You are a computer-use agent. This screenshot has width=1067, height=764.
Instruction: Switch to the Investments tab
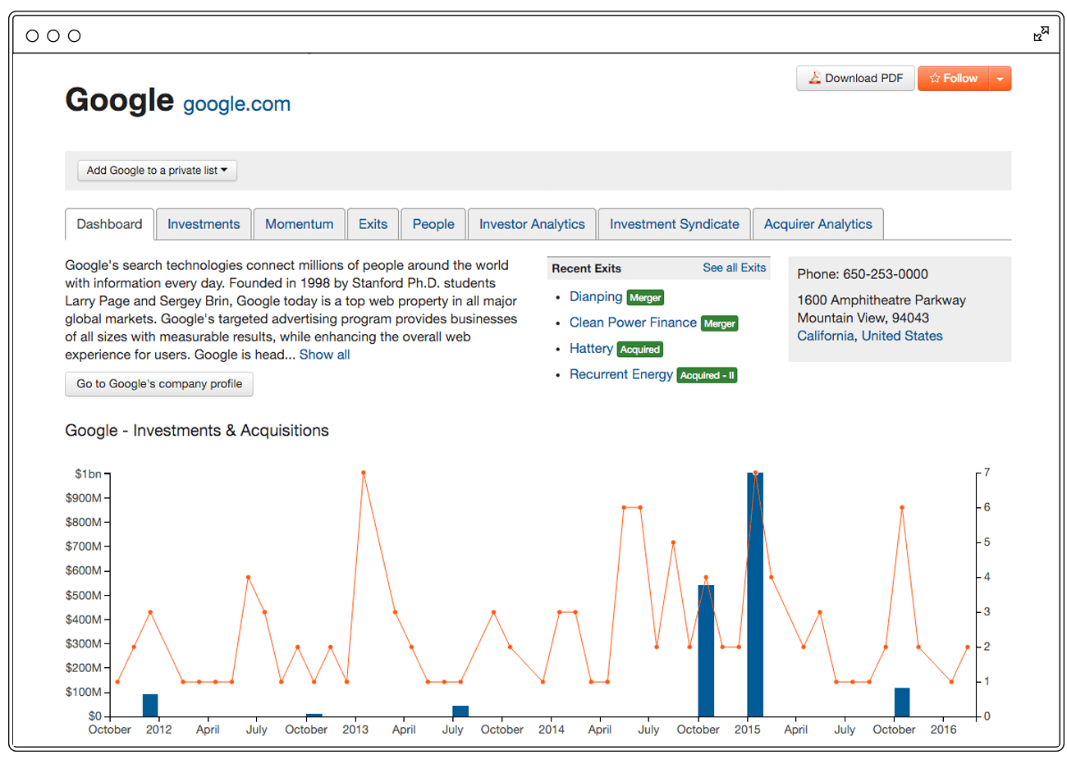click(204, 224)
